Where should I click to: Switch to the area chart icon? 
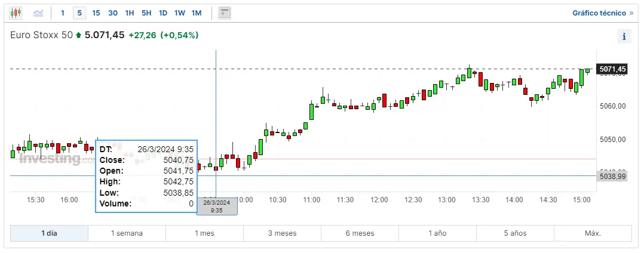click(x=38, y=13)
